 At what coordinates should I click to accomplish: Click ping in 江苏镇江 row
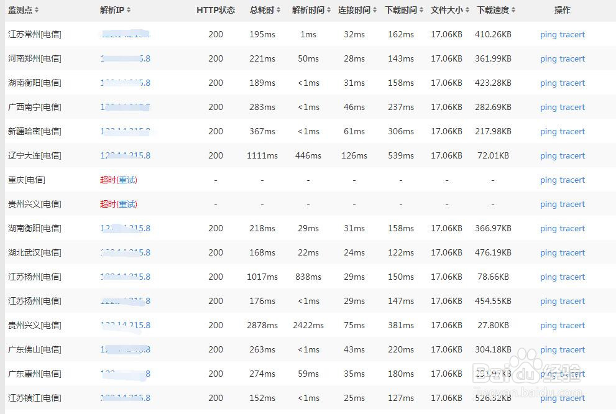(x=548, y=398)
